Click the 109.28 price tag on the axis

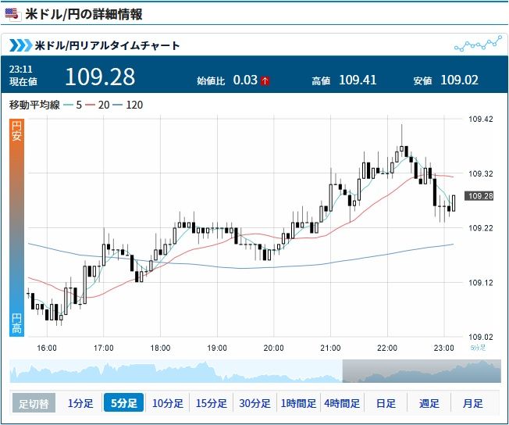pyautogui.click(x=479, y=196)
